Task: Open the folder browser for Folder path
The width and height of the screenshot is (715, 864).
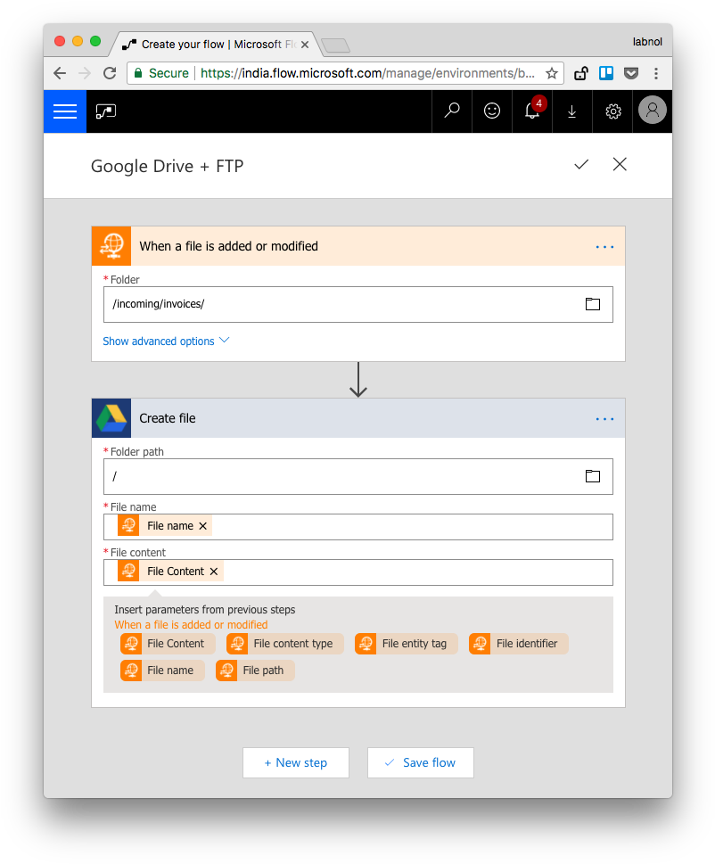Action: click(592, 476)
